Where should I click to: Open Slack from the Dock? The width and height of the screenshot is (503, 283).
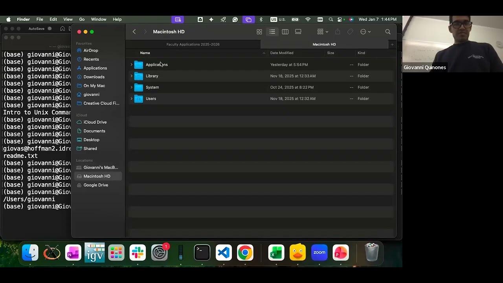(x=138, y=253)
